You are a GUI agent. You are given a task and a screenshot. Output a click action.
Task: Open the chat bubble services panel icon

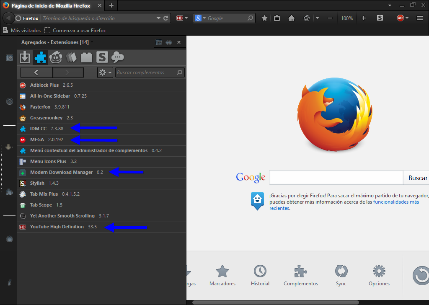coord(118,57)
